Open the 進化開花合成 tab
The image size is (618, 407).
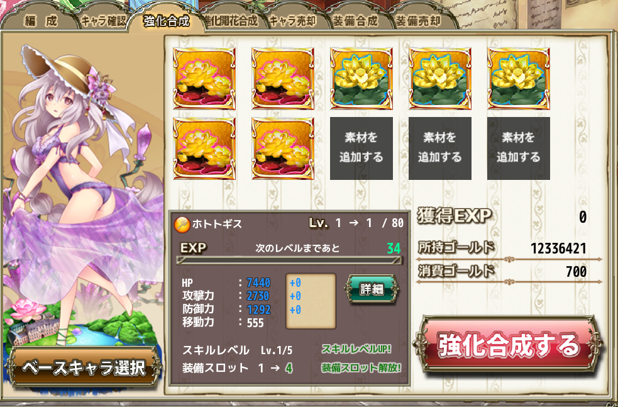232,21
